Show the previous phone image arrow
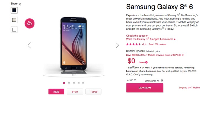The width and height of the screenshot is (217, 114). [29, 45]
